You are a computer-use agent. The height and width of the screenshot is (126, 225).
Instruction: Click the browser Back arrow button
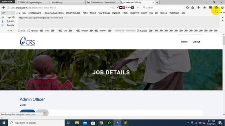pyautogui.click(x=4, y=8)
